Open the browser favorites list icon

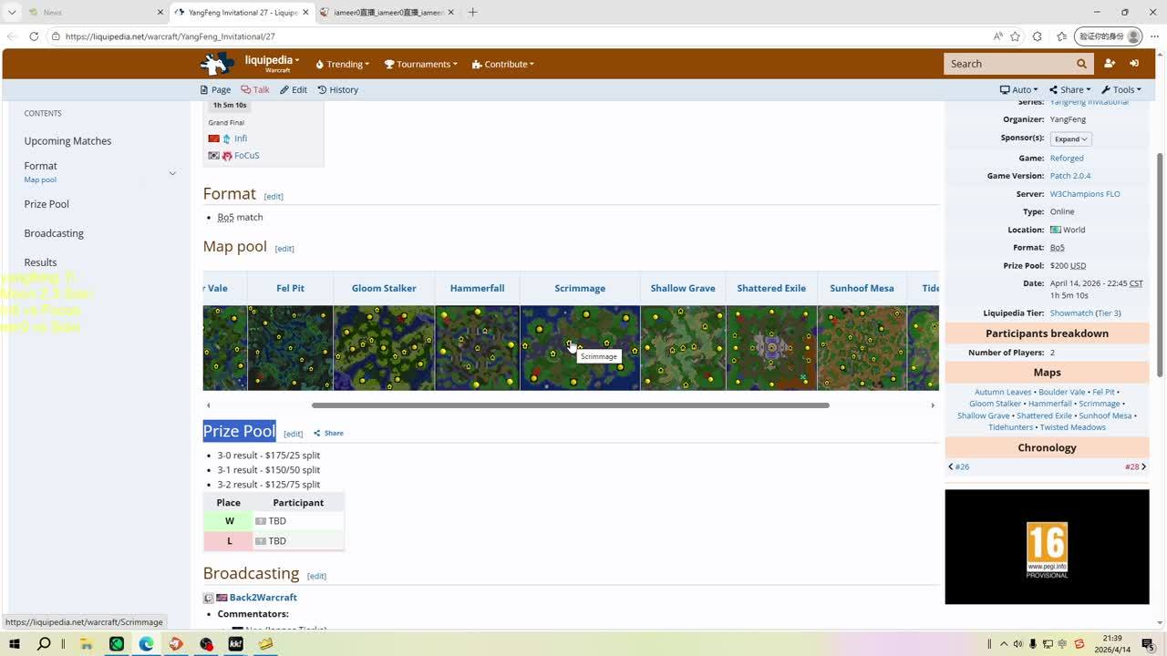coord(1061,36)
